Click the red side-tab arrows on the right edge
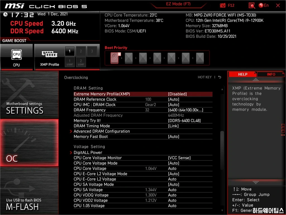286x215 pixels. (283, 135)
